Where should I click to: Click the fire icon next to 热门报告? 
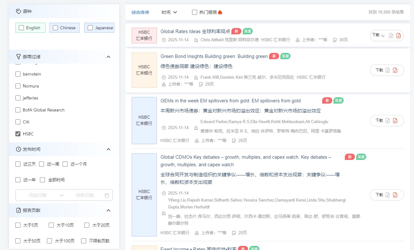coord(220,12)
